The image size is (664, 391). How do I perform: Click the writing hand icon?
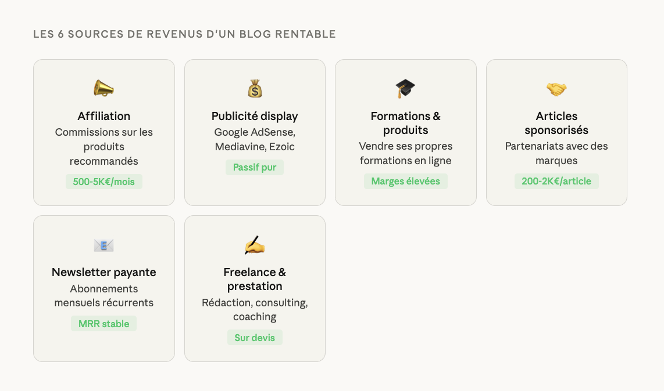click(255, 245)
